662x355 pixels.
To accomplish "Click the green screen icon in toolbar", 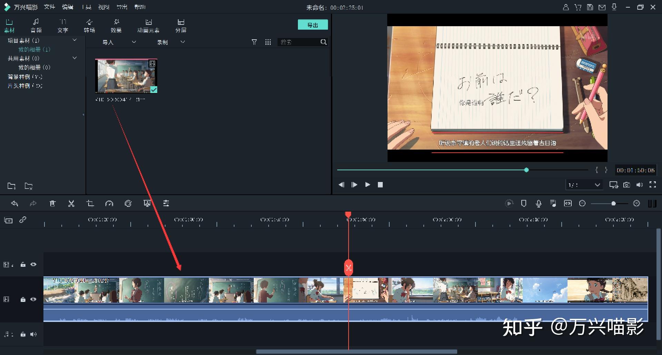I will point(147,203).
